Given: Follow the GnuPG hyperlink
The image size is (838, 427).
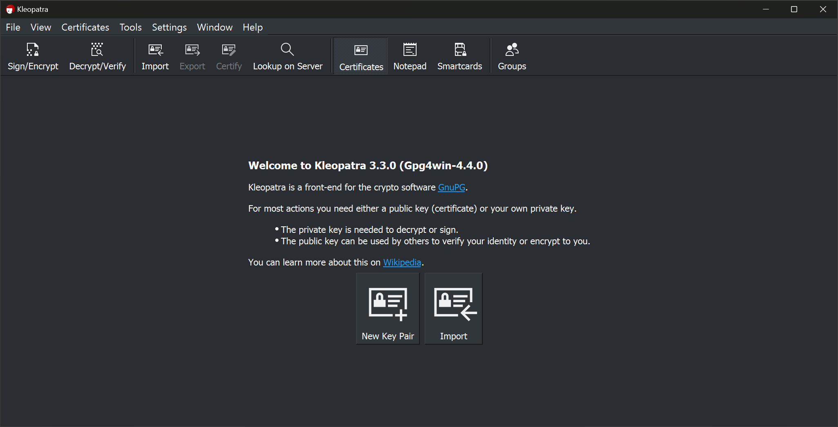Looking at the screenshot, I should click(x=451, y=188).
